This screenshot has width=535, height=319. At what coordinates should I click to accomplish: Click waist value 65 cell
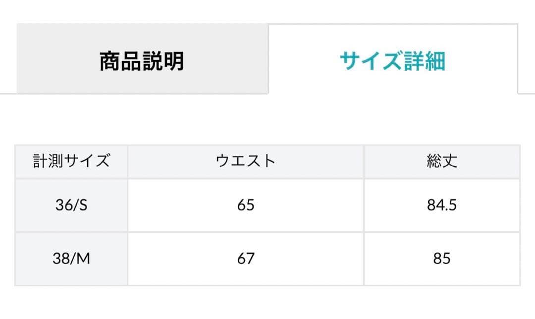(246, 205)
